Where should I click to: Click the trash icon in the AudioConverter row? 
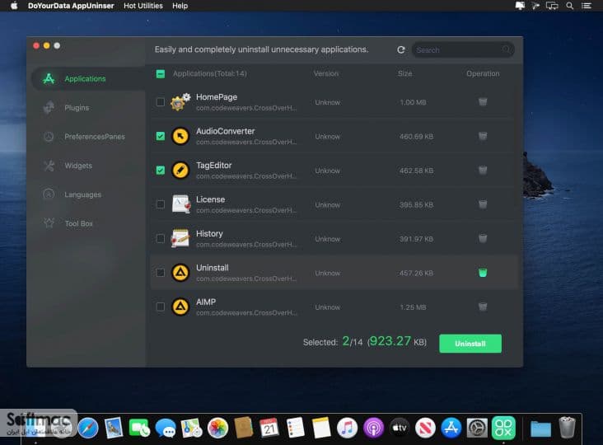(x=482, y=136)
